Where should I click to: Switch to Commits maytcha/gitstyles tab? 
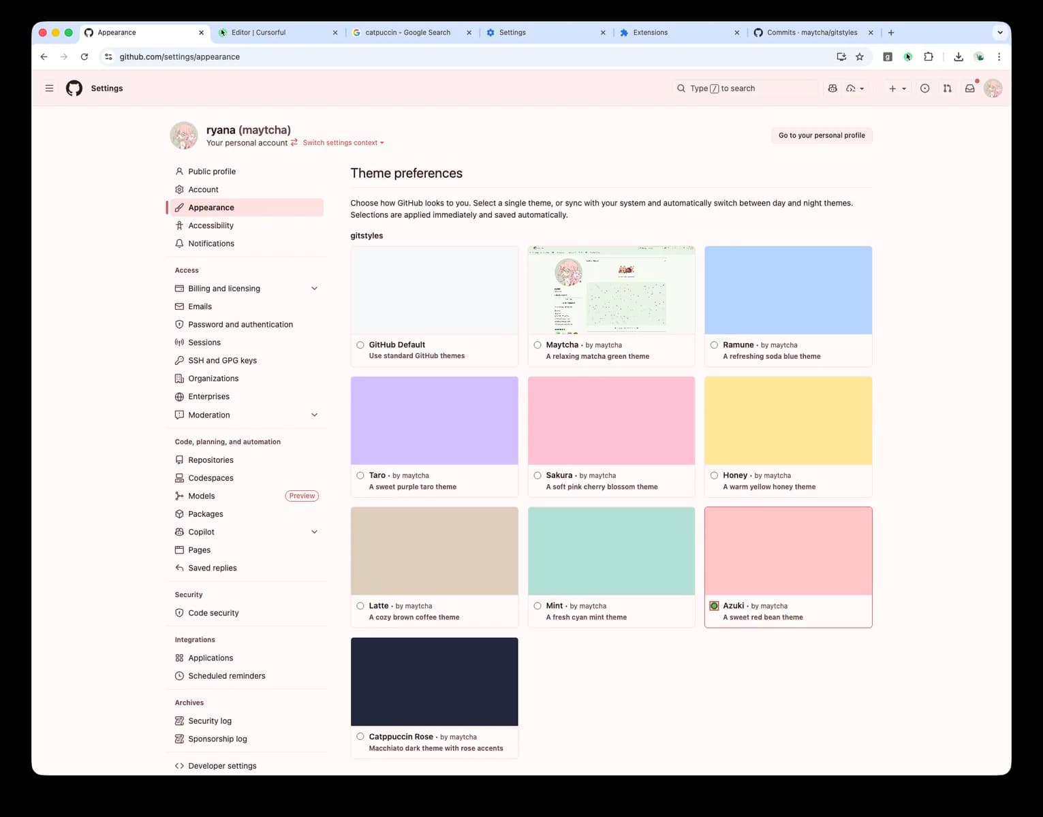813,33
